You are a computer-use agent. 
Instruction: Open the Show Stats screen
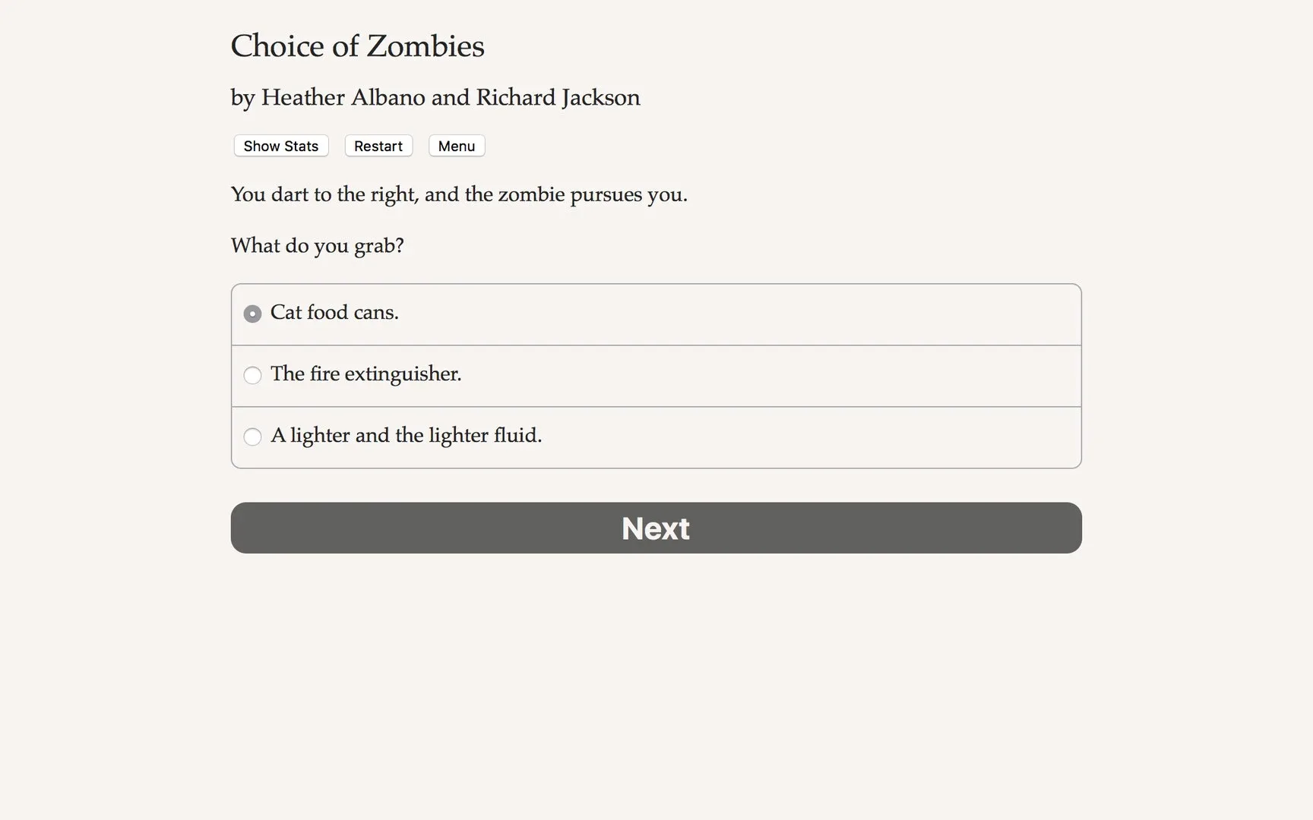click(280, 146)
